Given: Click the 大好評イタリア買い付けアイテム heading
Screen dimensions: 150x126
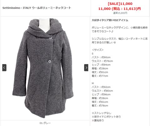Looking at the screenshot, I should [x=110, y=20].
